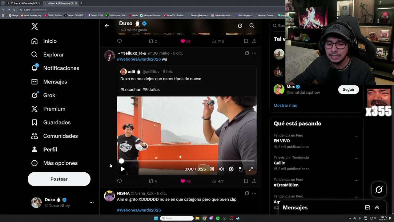Open options for #EresMiBien trend
The height and width of the screenshot is (222, 394).
(x=356, y=180)
